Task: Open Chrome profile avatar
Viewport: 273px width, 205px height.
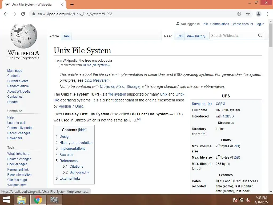Action: 259,14
